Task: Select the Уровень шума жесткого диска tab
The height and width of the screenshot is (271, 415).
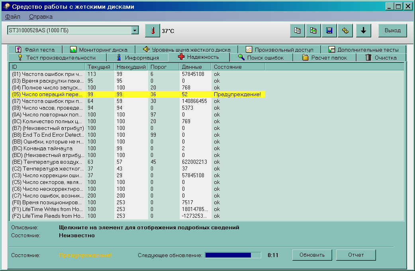Action: point(186,50)
